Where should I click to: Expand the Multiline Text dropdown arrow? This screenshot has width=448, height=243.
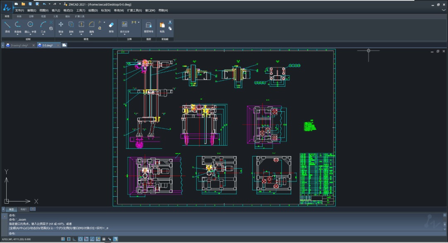click(x=124, y=34)
